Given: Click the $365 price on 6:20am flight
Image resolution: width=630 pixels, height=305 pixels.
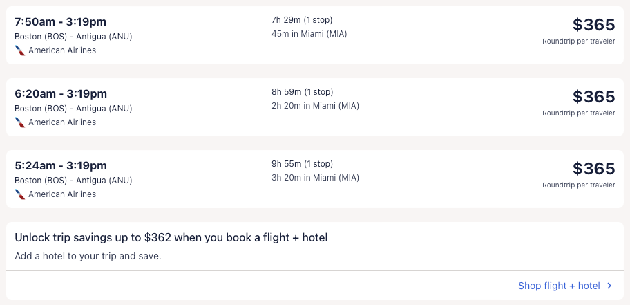Looking at the screenshot, I should [593, 97].
